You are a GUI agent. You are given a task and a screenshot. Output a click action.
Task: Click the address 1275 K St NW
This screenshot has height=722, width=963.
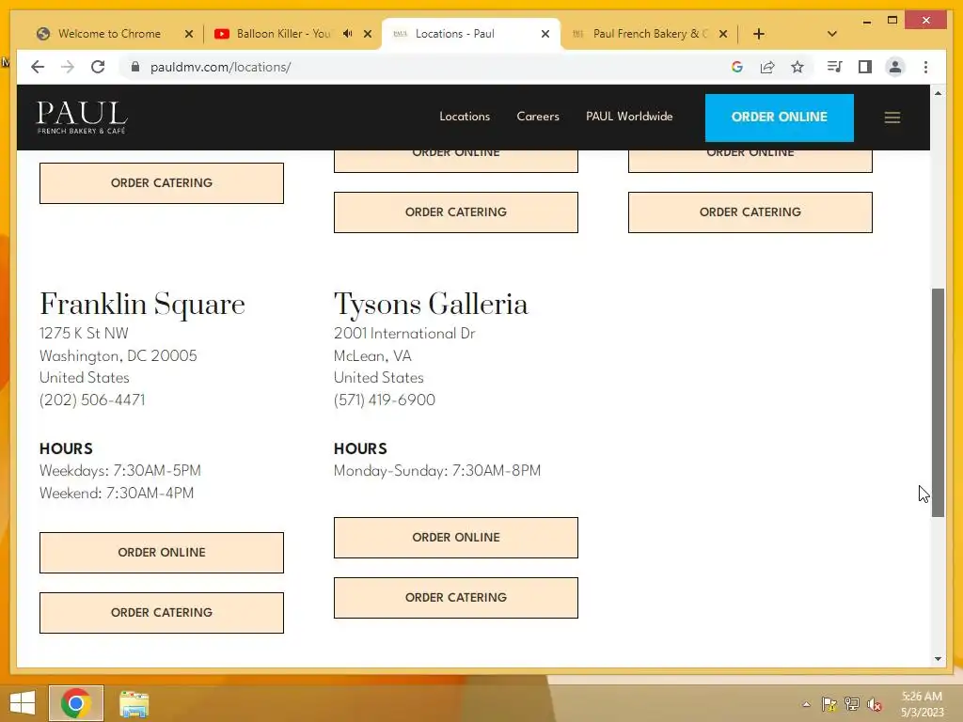84,334
